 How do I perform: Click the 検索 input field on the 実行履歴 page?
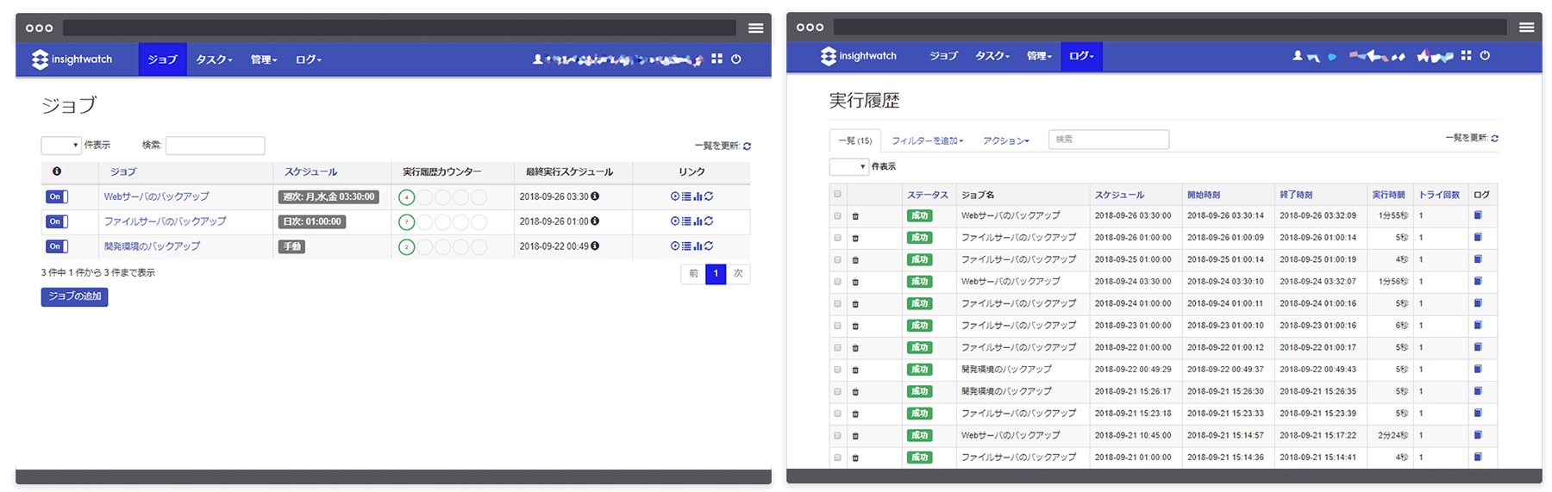coord(1108,140)
